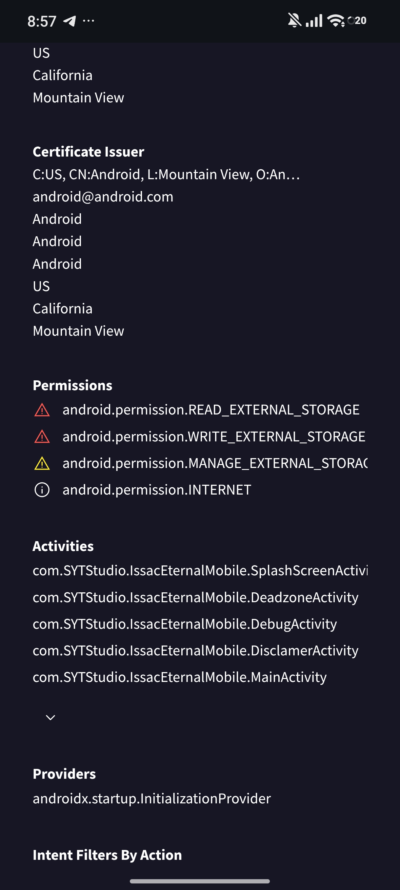Viewport: 400px width, 890px height.
Task: Tap the red warning icon beside WRITE_EXTERNAL_STORAGE
Action: pyautogui.click(x=42, y=437)
